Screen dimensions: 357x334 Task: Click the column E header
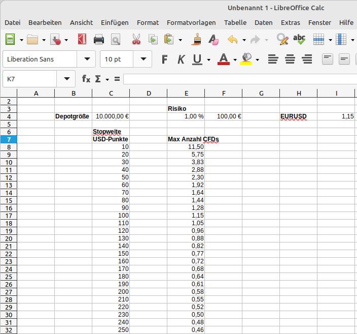point(186,93)
